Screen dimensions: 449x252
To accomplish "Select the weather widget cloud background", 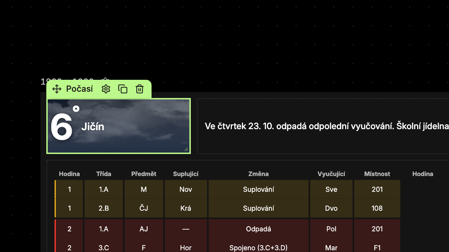I will [x=119, y=126].
